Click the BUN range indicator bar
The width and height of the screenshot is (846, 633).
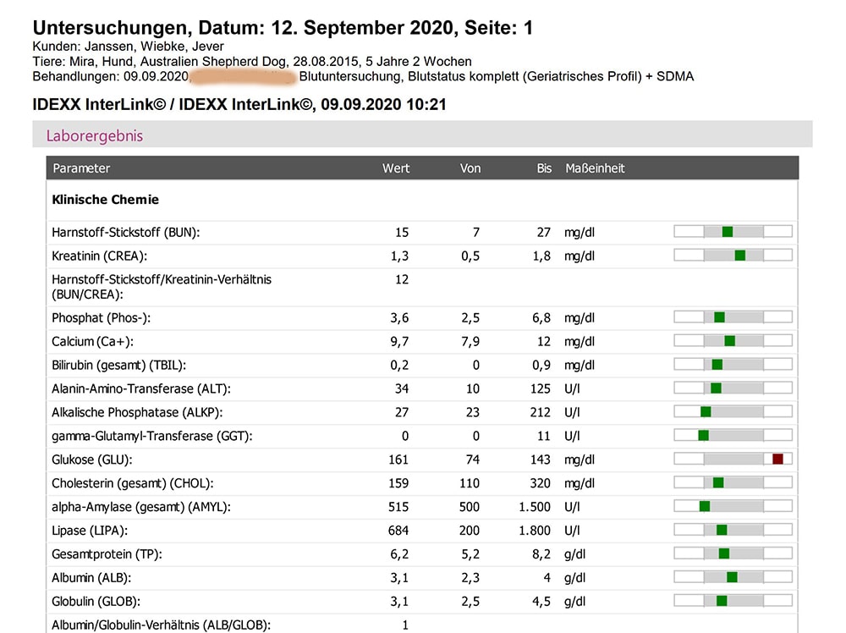coord(733,232)
